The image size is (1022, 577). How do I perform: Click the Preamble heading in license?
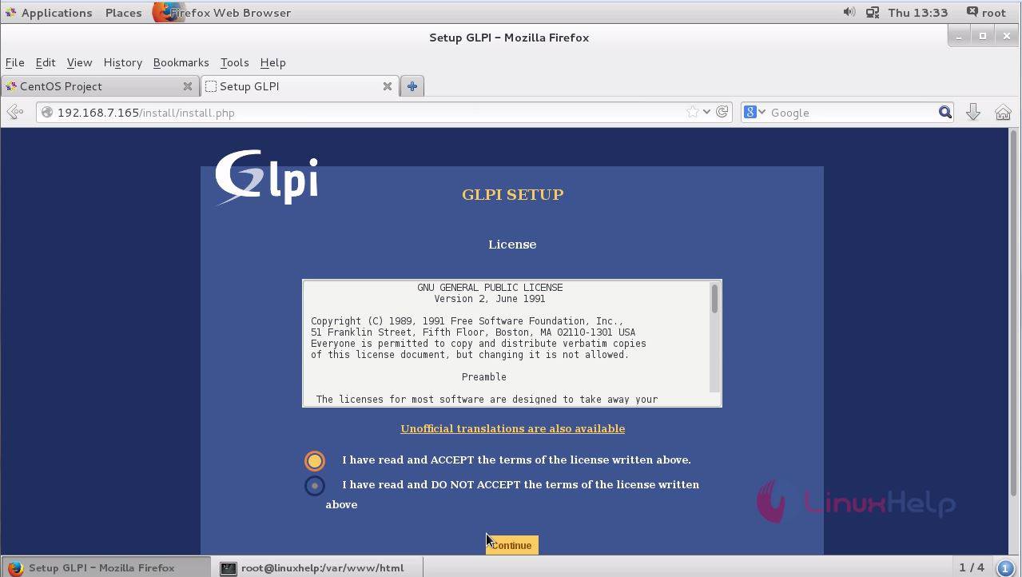coord(483,377)
